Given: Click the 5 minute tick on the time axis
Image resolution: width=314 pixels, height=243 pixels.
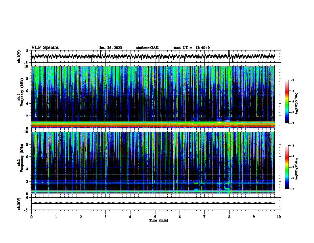Looking at the screenshot, I should click(155, 217).
